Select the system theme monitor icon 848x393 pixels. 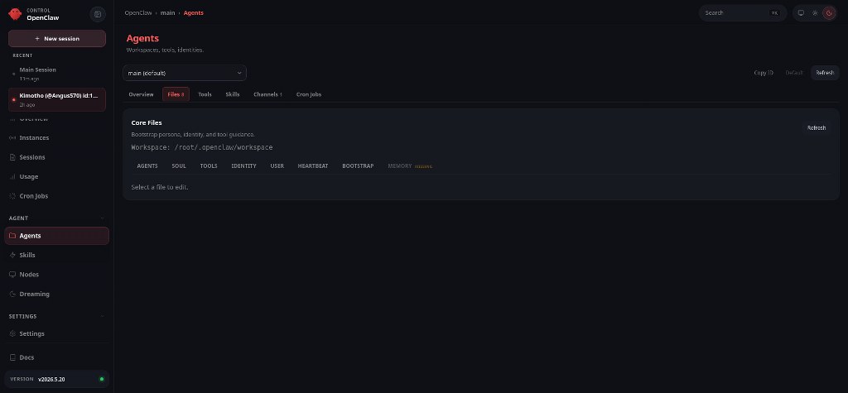pyautogui.click(x=801, y=13)
